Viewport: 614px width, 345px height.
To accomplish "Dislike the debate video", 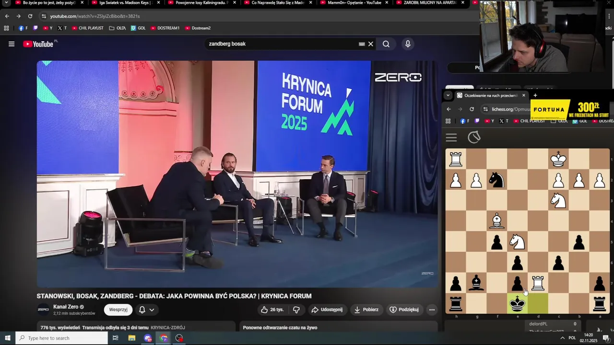I will (296, 310).
